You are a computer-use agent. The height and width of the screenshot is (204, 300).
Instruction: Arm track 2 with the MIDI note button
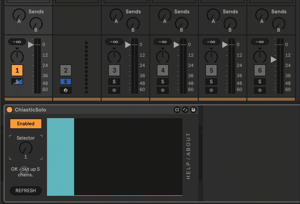pyautogui.click(x=66, y=90)
